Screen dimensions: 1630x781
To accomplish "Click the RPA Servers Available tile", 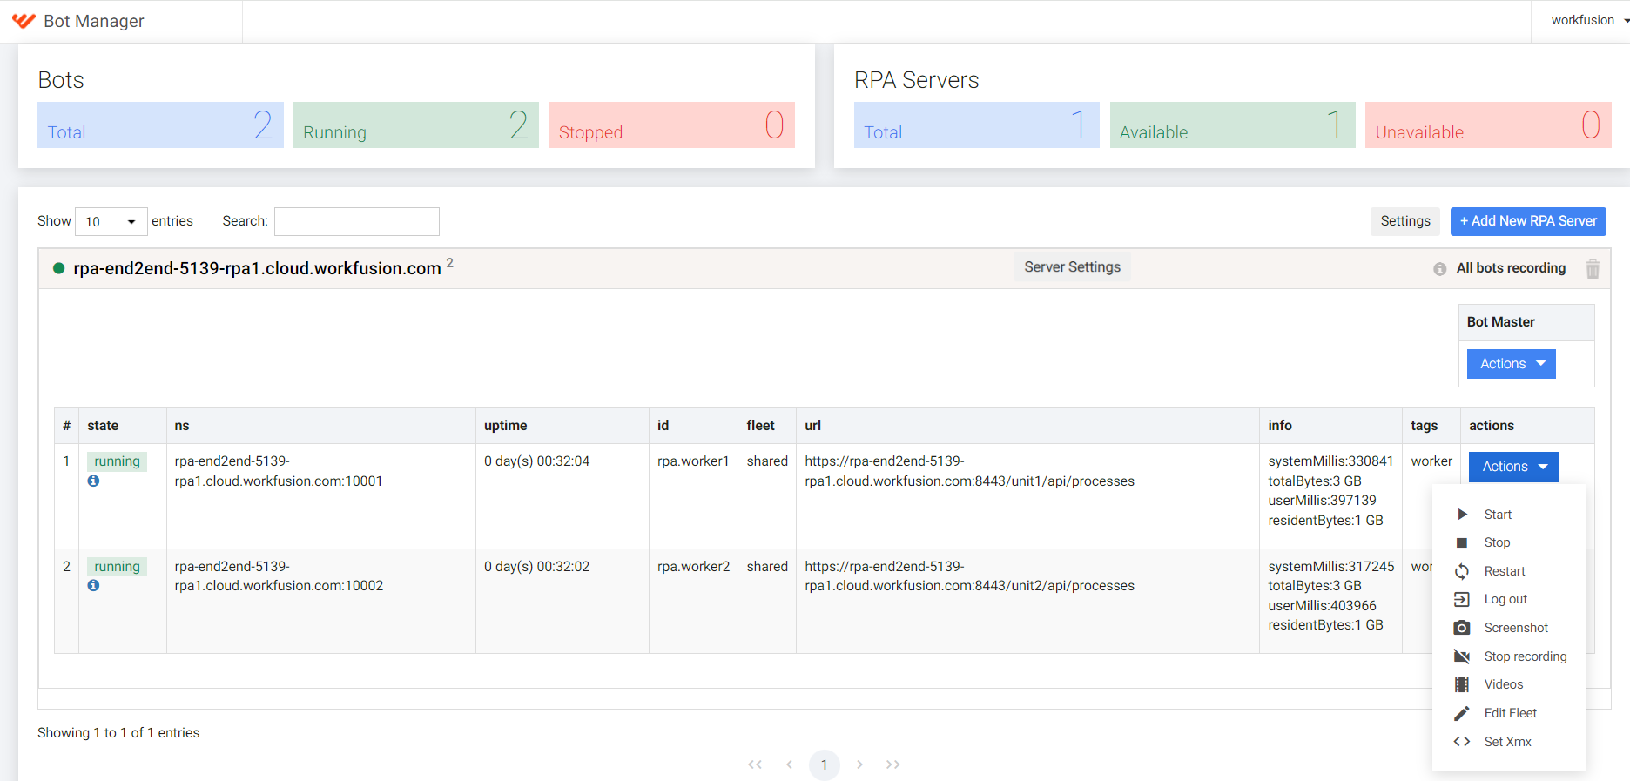I will [1233, 125].
